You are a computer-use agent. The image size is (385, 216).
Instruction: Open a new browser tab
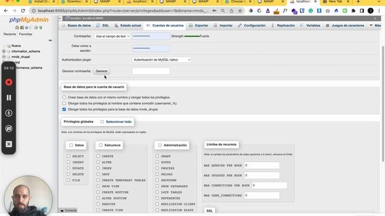[359, 2]
